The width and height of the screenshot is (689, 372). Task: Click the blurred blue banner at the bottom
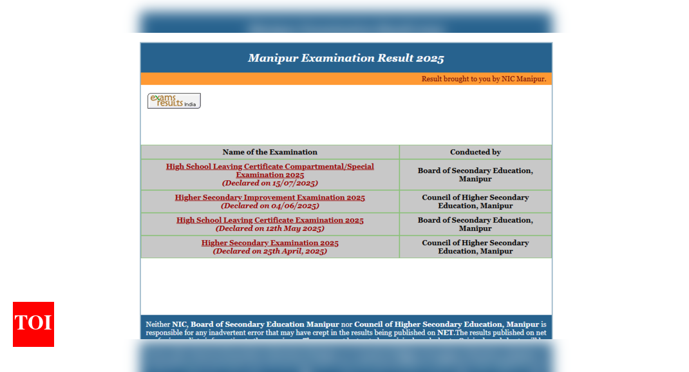(x=346, y=356)
